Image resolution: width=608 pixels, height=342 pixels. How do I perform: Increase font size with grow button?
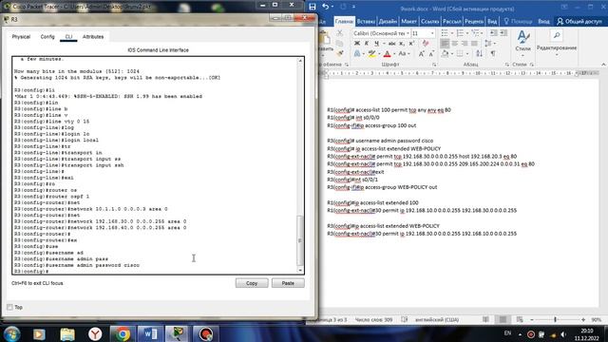click(x=421, y=54)
